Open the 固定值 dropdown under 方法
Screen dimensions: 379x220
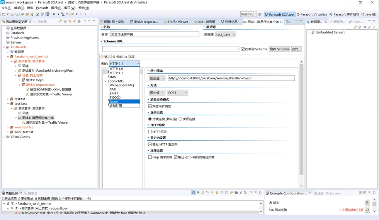(x=157, y=93)
